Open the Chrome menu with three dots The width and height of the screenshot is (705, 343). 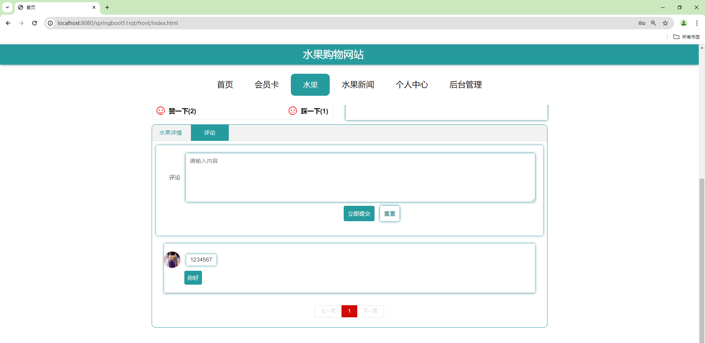(x=697, y=23)
